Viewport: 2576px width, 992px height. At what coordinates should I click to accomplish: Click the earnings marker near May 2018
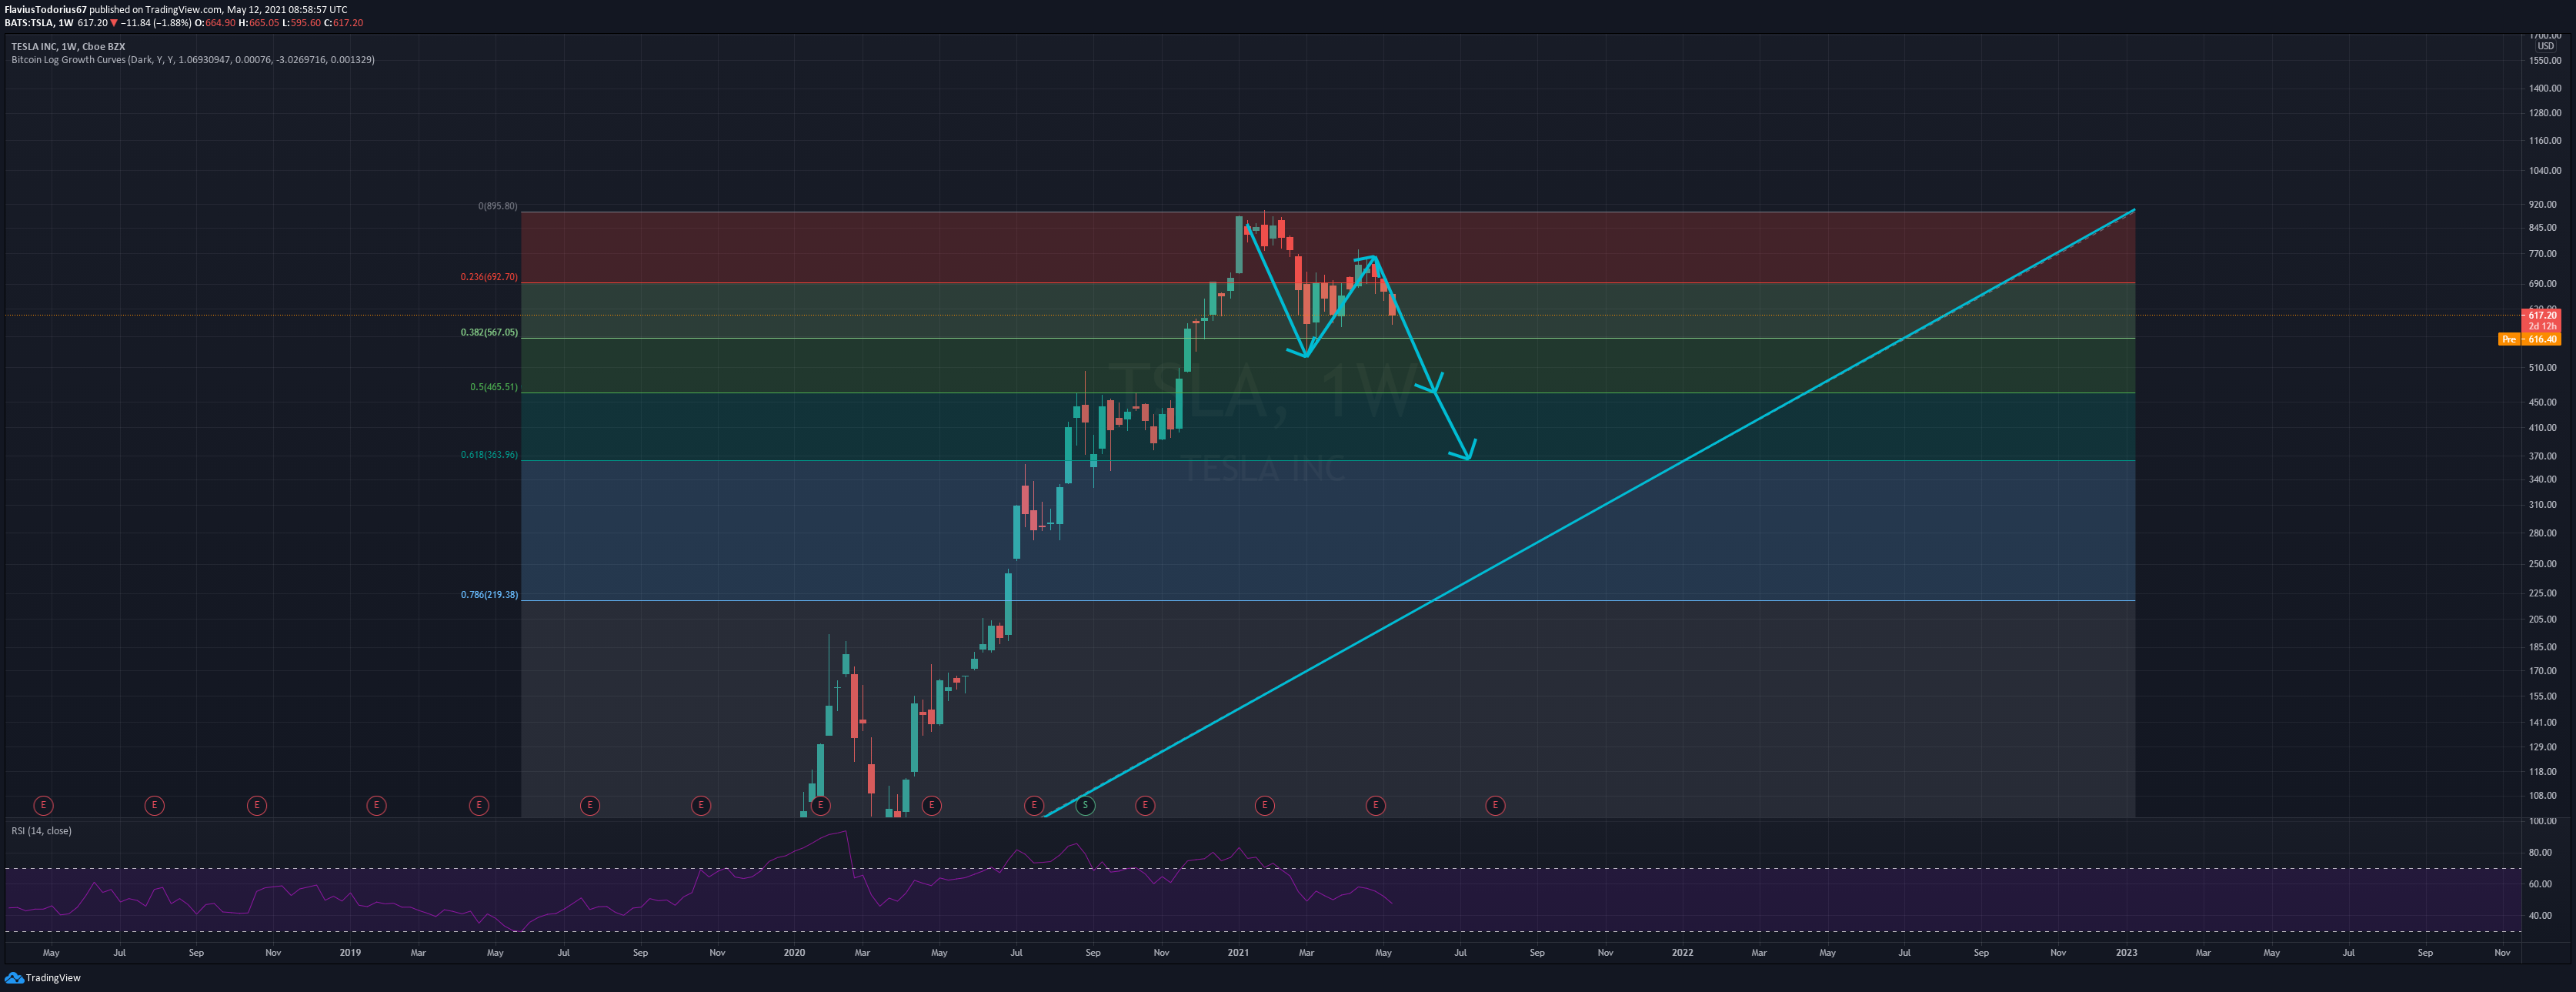(x=43, y=805)
